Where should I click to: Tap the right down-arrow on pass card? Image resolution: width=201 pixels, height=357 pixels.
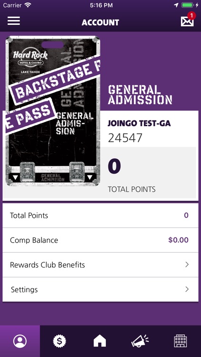(90, 178)
